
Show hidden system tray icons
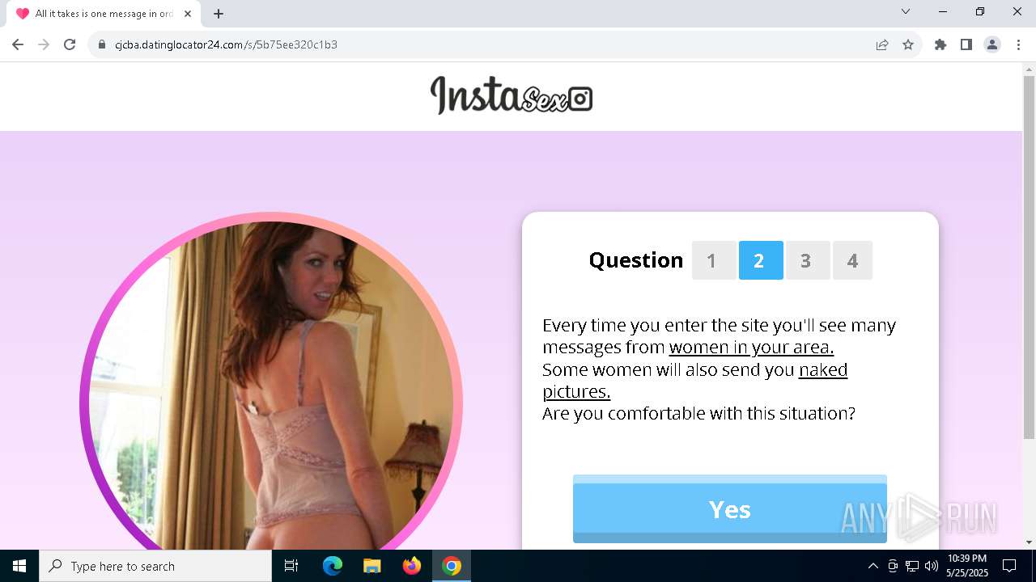pyautogui.click(x=873, y=566)
